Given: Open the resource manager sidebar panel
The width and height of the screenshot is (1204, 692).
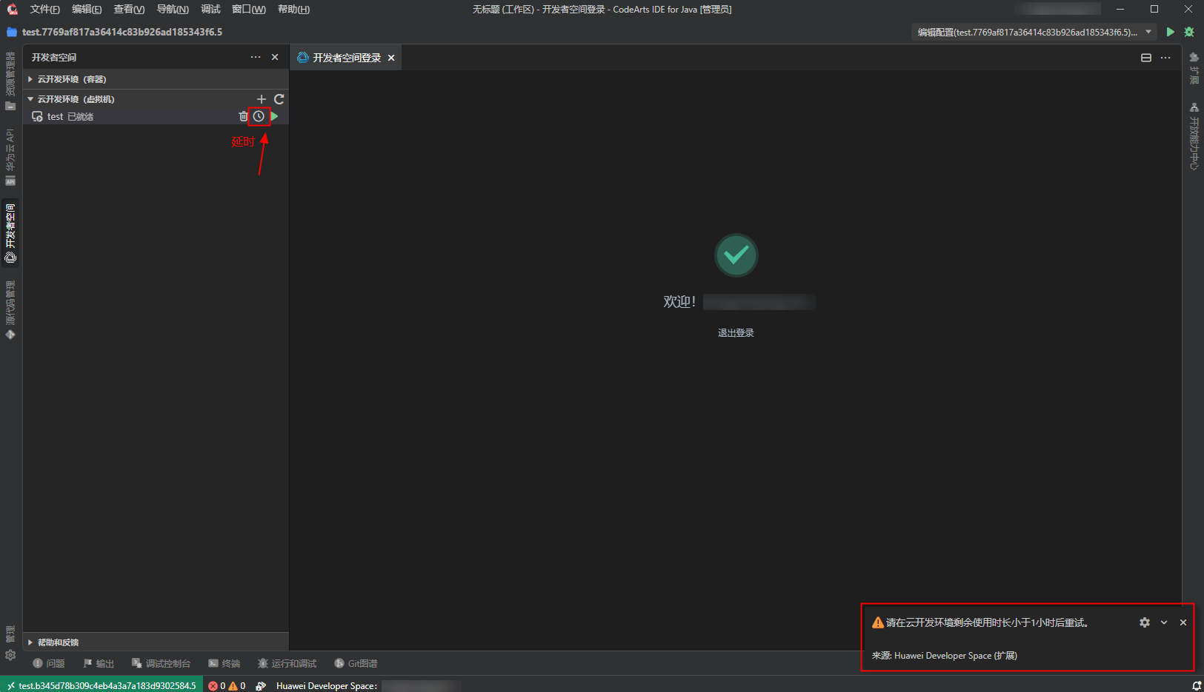Looking at the screenshot, I should tap(10, 81).
